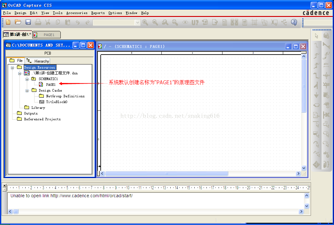Open the Design menu

[20, 13]
